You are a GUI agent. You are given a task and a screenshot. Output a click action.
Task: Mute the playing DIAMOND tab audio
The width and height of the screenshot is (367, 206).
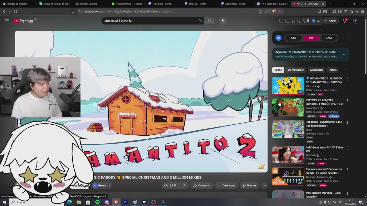tap(298, 4)
